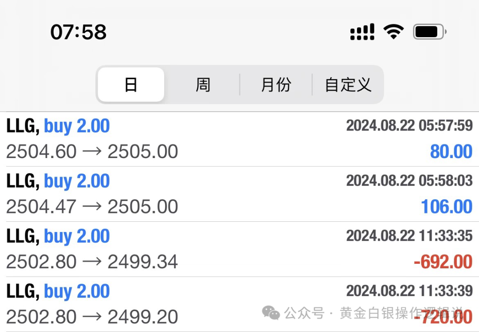Tap the 2502.80 → 2499.34 price line
This screenshot has height=332, width=479.
[x=92, y=262]
